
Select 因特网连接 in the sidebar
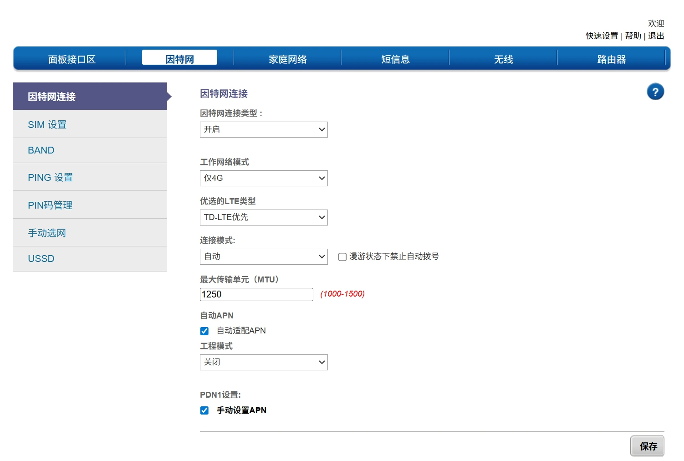[x=90, y=96]
